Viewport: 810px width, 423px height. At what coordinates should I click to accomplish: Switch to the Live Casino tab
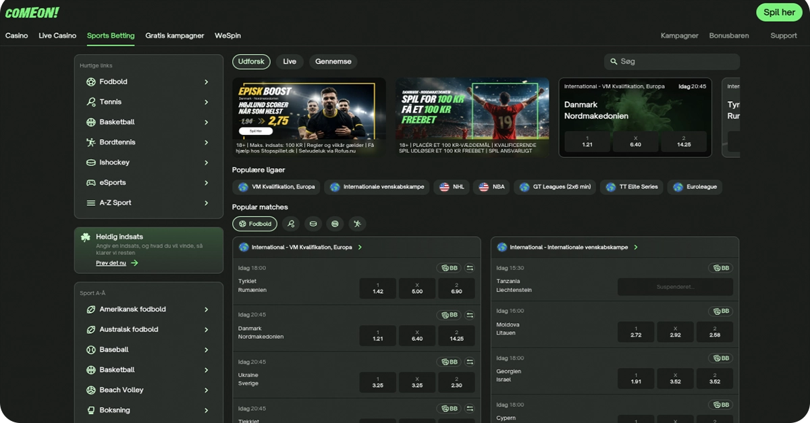57,36
